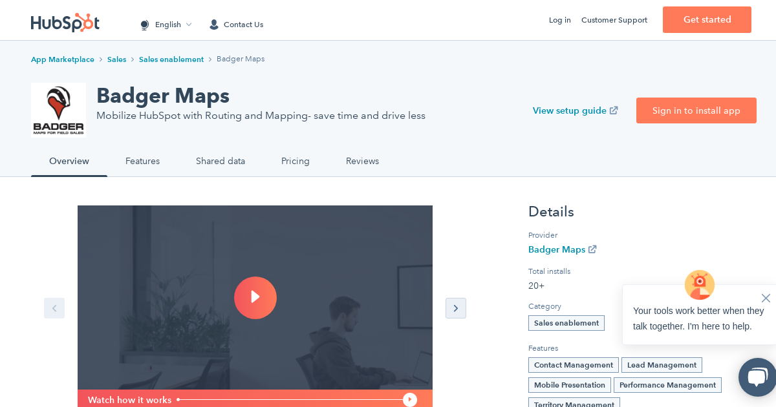Dismiss the chatbot help popup
776x407 pixels.
pos(766,298)
